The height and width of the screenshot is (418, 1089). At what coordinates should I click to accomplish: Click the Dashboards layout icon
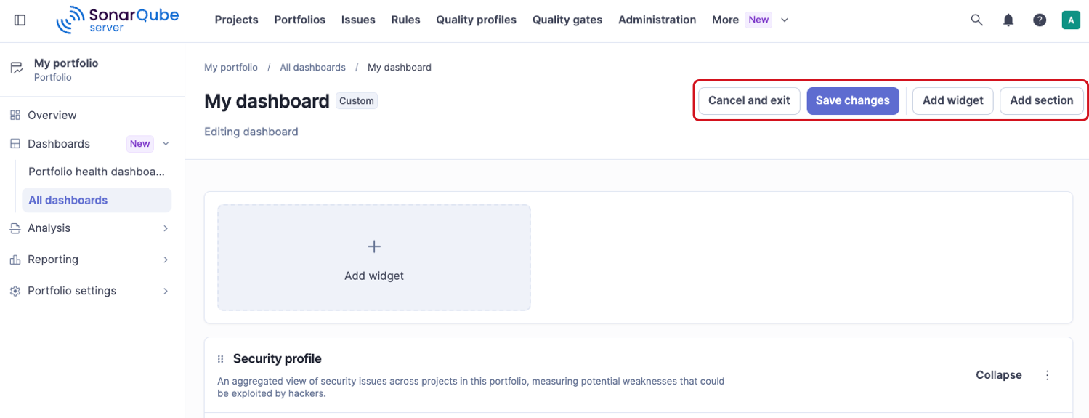tap(15, 144)
